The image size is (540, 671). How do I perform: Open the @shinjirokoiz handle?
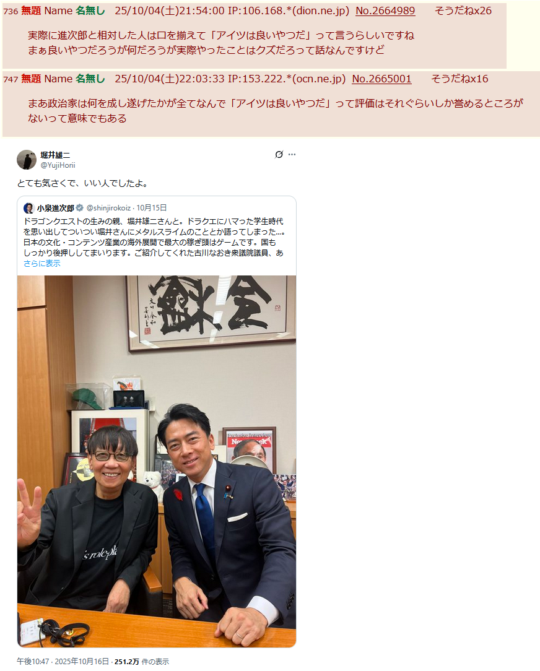pos(108,208)
